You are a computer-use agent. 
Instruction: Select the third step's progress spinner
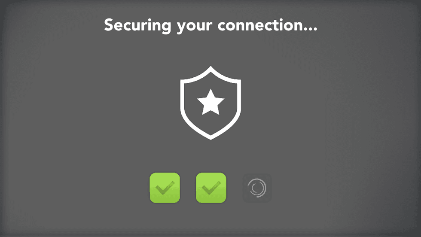click(257, 188)
